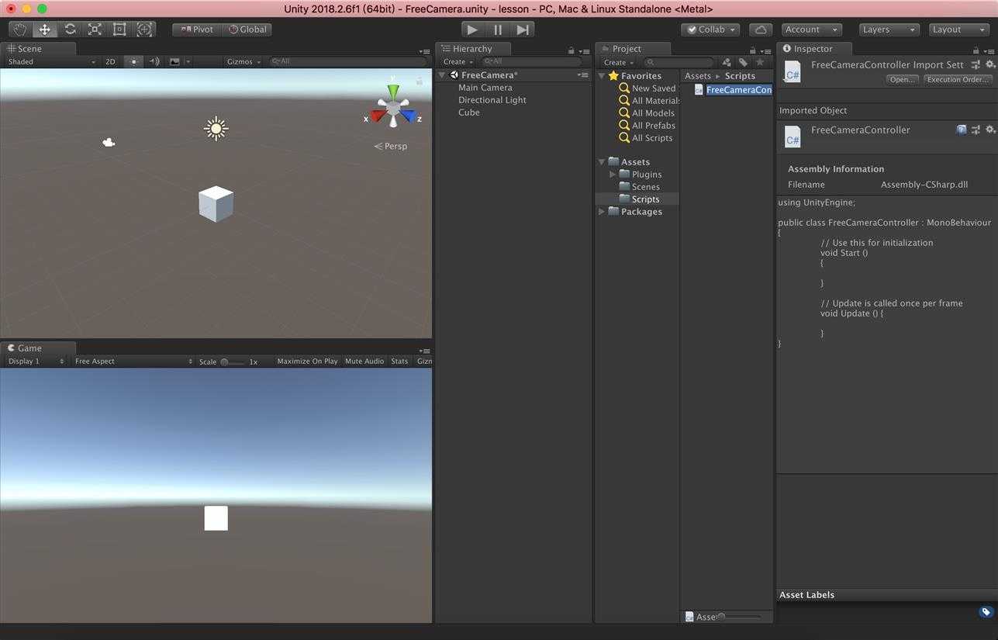Click the Hierarchy search field
Viewport: 998px width, 640px height.
pyautogui.click(x=531, y=61)
